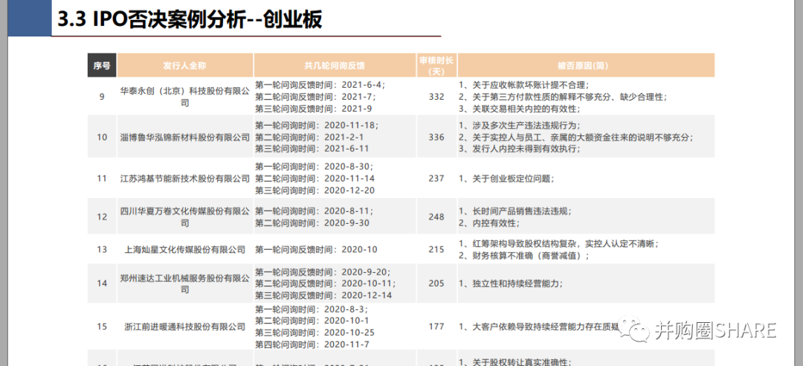Screen dimensions: 803x366
Task: Click company name 四川华夏万卷文化传媒股份有限公司
Action: 185,216
